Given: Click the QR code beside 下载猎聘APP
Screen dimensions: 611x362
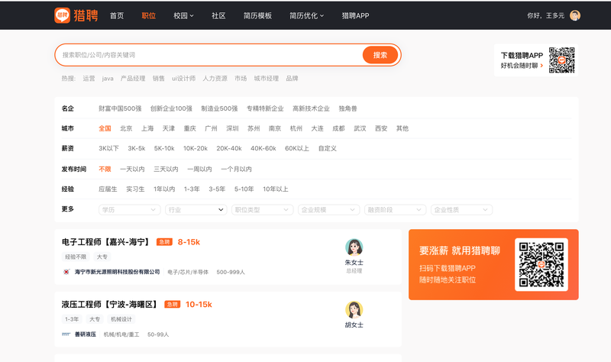Looking at the screenshot, I should 562,60.
